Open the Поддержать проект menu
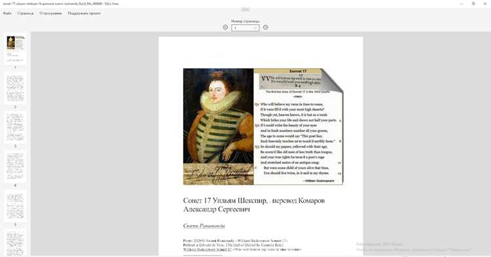 [x=84, y=14]
